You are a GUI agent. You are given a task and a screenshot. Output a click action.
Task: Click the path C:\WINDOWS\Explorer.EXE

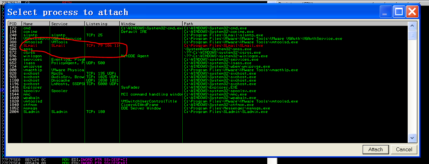pos(211,87)
